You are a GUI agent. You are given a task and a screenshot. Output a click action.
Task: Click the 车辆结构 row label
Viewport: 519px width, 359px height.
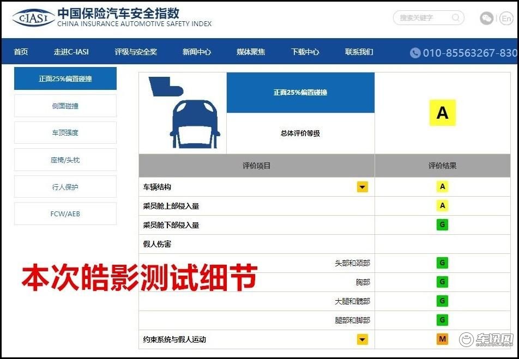(157, 187)
